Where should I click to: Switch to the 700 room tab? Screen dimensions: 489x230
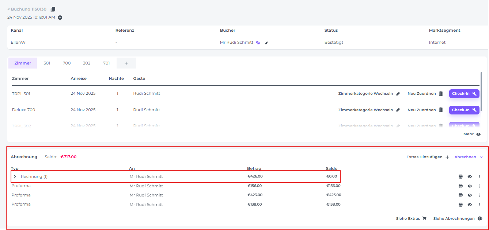pos(67,63)
